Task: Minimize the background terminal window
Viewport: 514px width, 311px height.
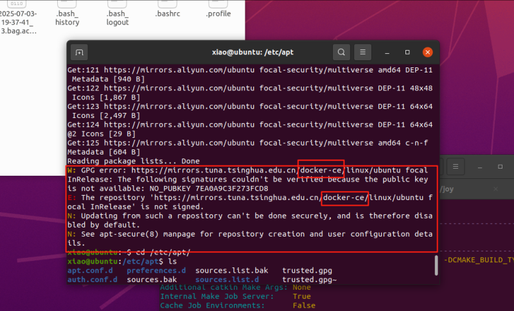Action: tap(480, 167)
